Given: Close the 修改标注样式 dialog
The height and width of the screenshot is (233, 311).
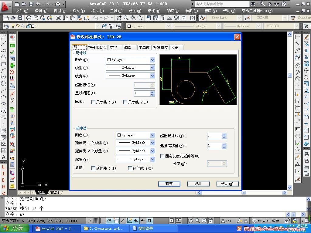Looking at the screenshot, I should point(237,37).
